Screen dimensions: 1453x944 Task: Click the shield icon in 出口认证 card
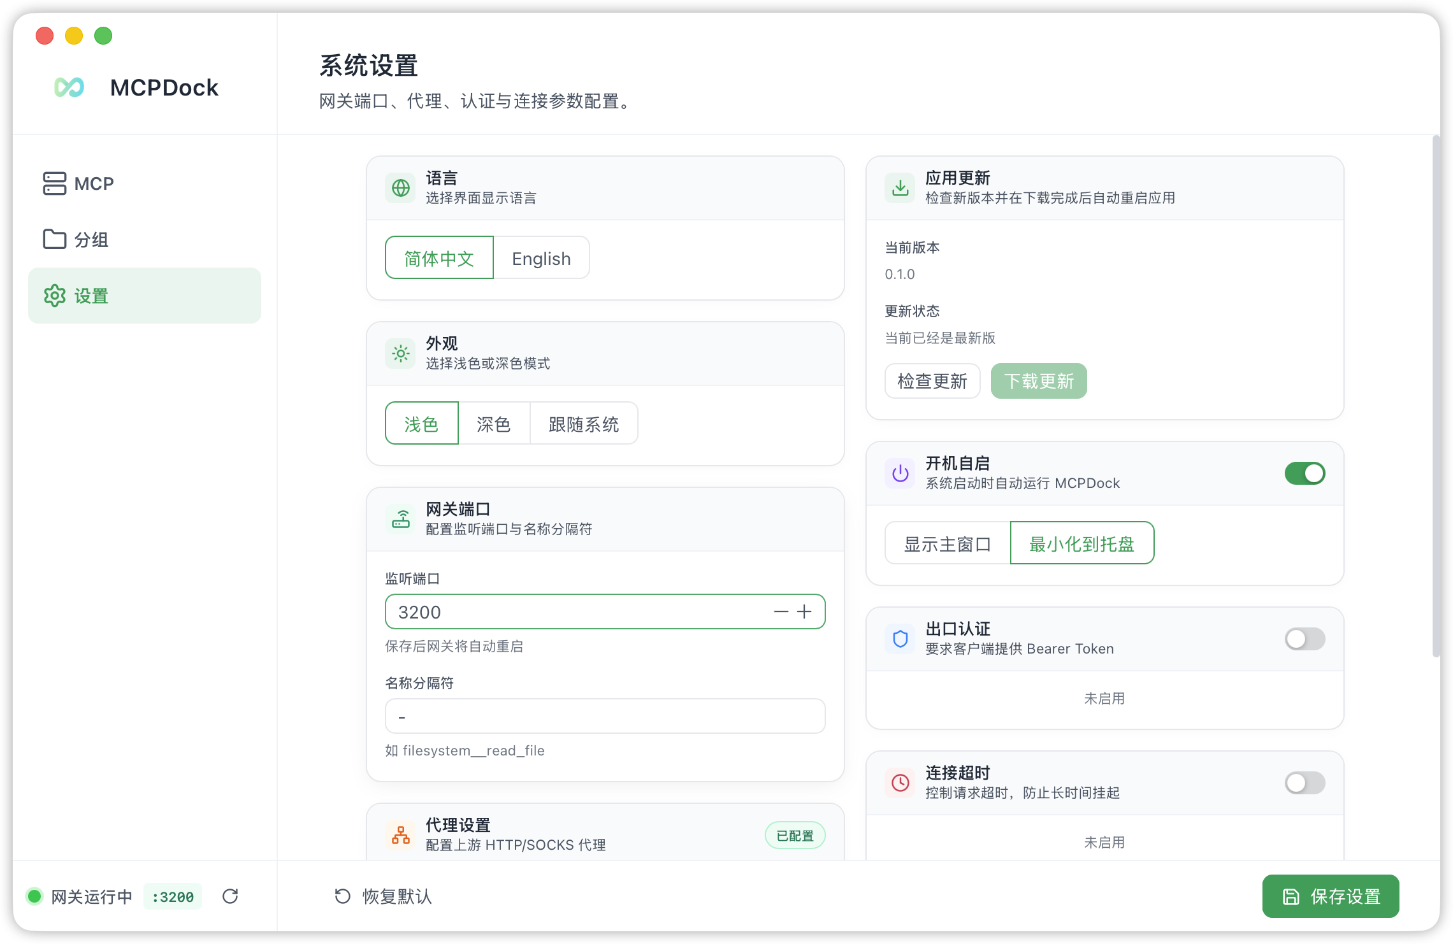[900, 639]
